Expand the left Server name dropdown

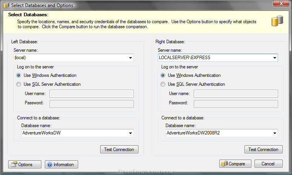[130, 58]
